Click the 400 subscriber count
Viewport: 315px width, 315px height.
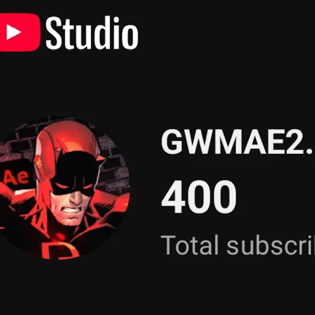(x=199, y=196)
